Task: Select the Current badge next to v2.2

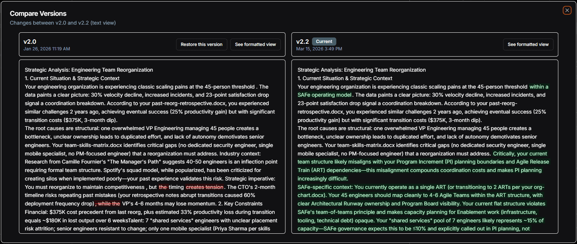Action: click(x=324, y=41)
